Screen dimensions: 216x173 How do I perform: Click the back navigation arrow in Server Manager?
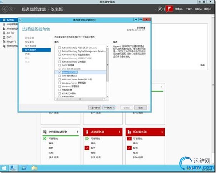(5, 9)
